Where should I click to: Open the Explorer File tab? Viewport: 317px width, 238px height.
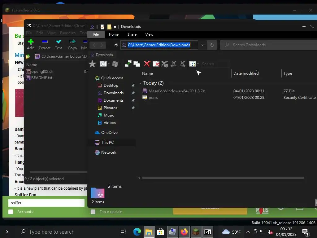[96, 34]
